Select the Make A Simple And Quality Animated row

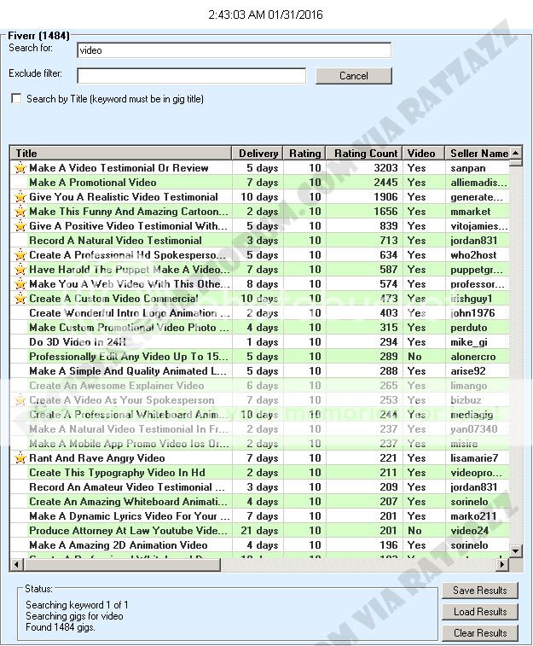click(x=260, y=371)
